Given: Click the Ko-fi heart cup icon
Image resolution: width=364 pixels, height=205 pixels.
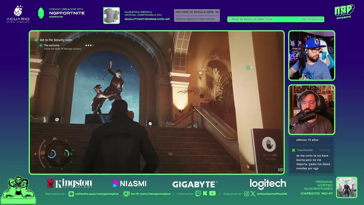Looking at the screenshot, I should click(127, 194).
